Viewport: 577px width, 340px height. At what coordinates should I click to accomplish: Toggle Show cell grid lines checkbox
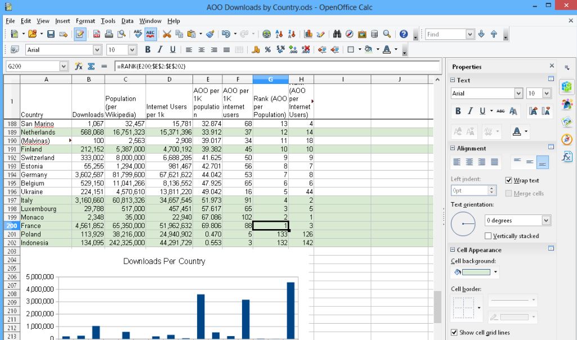pyautogui.click(x=454, y=332)
